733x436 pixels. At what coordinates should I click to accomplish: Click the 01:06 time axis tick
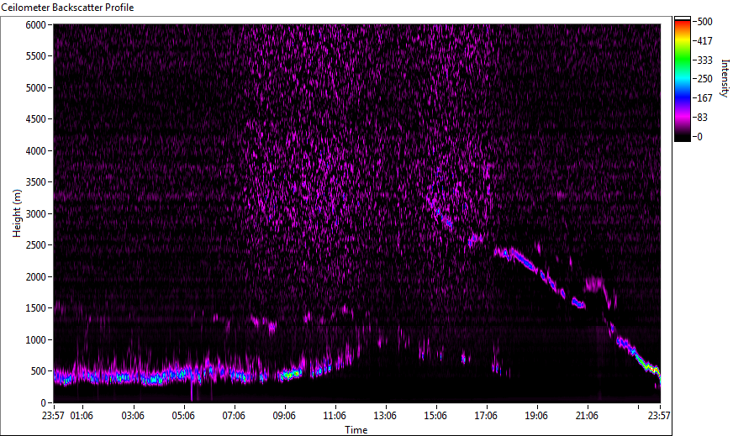click(82, 416)
